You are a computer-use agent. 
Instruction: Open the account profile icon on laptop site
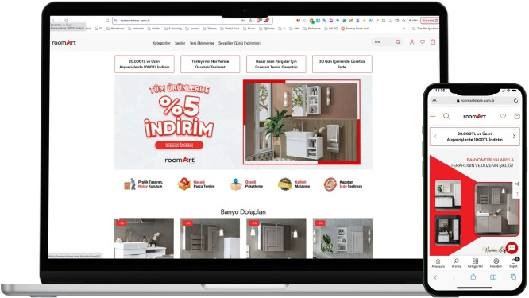coord(411,42)
